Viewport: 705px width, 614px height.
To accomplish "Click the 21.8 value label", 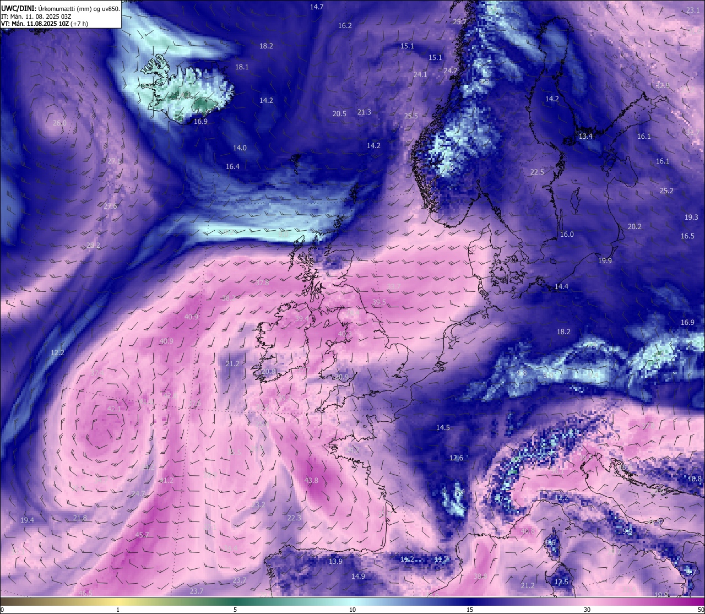I will pyautogui.click(x=80, y=518).
